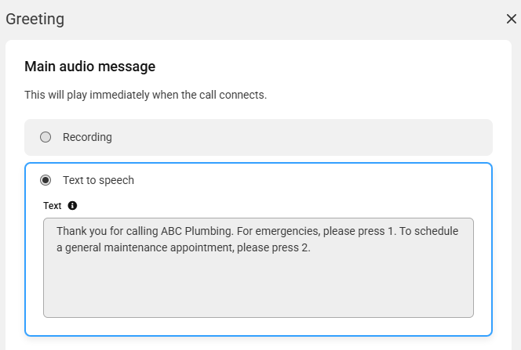
Task: Open the info tooltip icon beside Text
Action: [72, 205]
